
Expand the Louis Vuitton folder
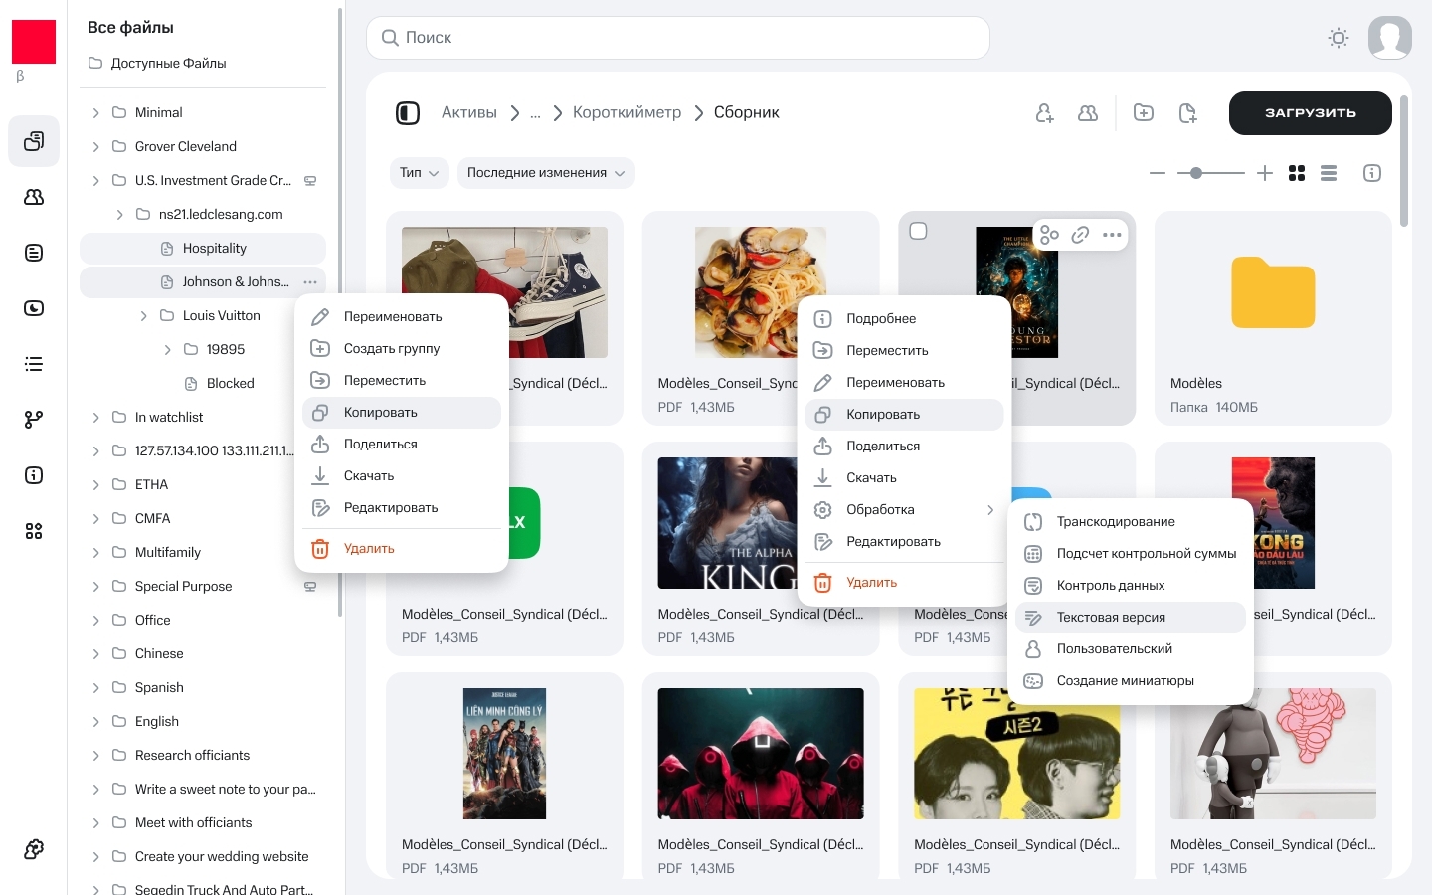click(144, 316)
